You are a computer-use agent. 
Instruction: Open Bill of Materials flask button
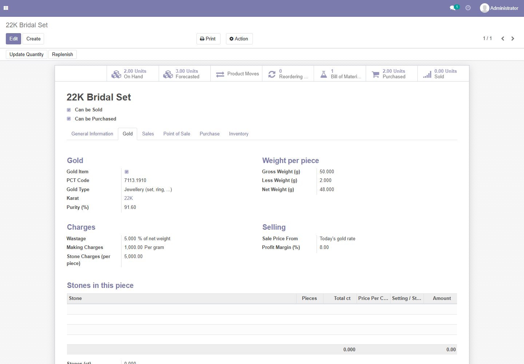point(340,74)
